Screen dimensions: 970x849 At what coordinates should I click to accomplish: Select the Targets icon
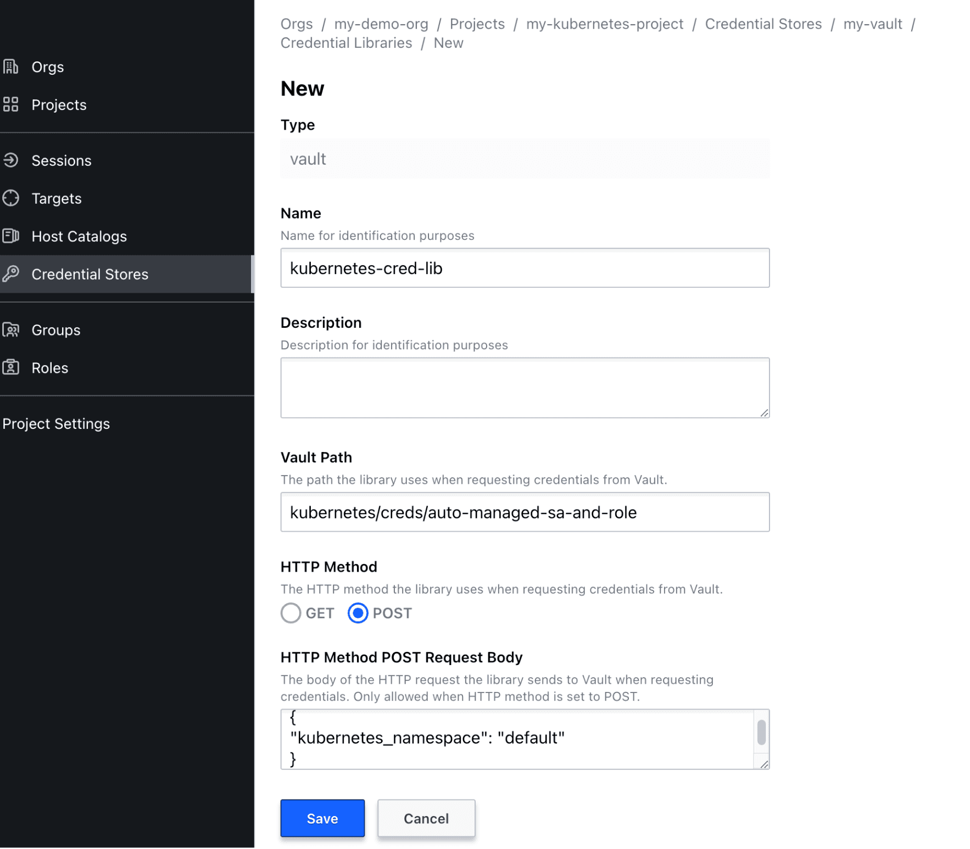pos(11,198)
